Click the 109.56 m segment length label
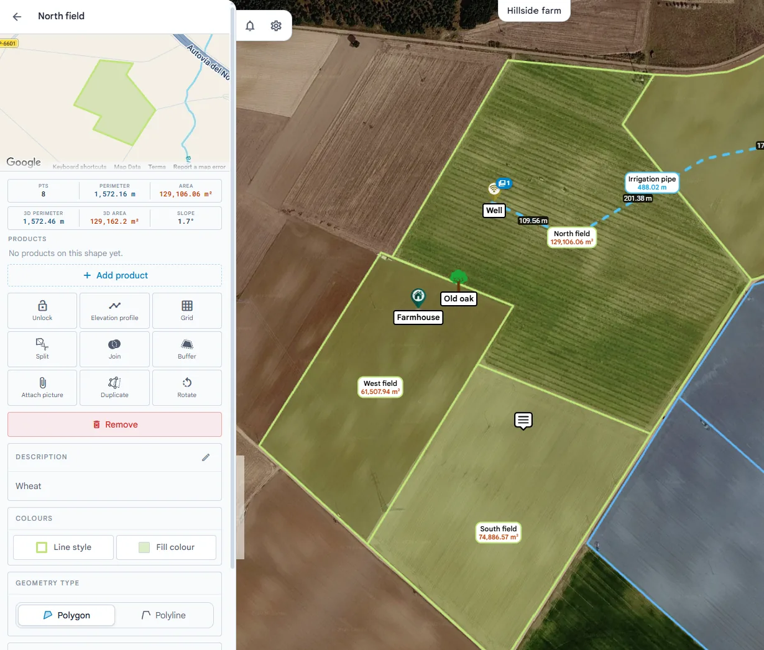 (x=533, y=221)
